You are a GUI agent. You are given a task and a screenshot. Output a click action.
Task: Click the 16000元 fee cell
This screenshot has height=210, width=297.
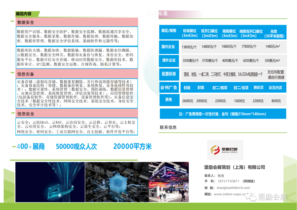pyautogui.click(x=240, y=101)
